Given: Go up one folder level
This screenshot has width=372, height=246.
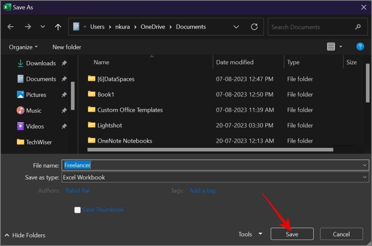Looking at the screenshot, I should (x=58, y=27).
